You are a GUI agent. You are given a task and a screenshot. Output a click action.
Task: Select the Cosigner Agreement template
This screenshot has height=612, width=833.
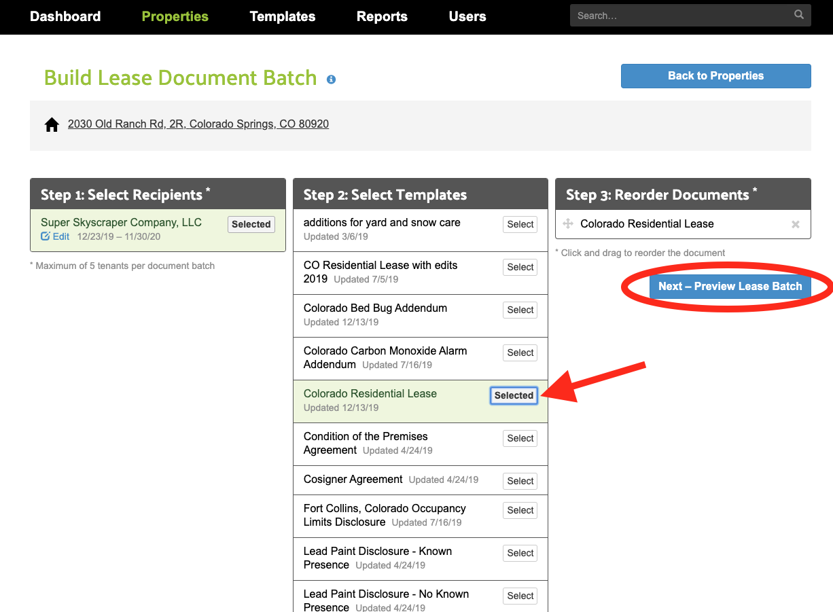point(520,481)
